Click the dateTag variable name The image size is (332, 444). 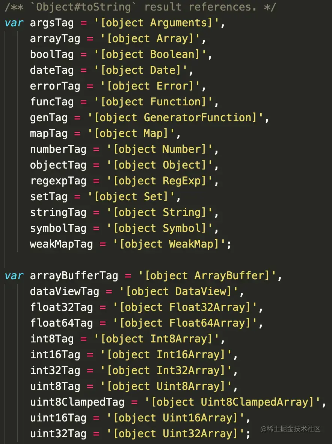tap(52, 70)
